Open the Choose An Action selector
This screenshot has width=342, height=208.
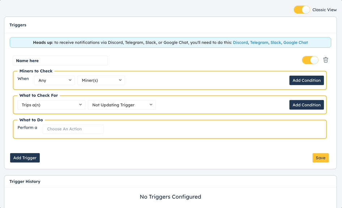[73, 129]
